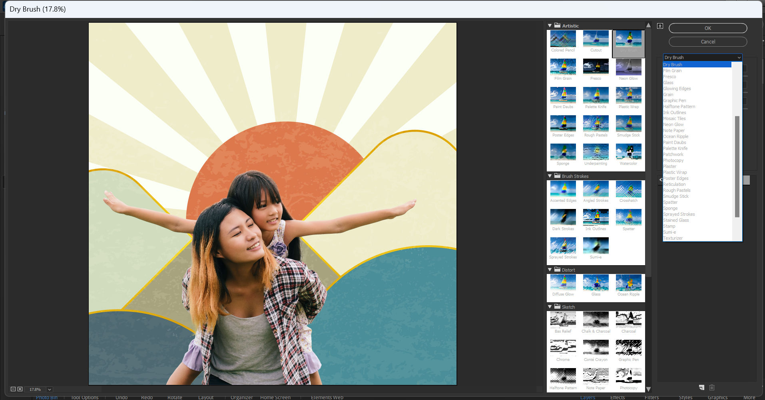Collapse the Brush Strokes filter folder

(550, 176)
